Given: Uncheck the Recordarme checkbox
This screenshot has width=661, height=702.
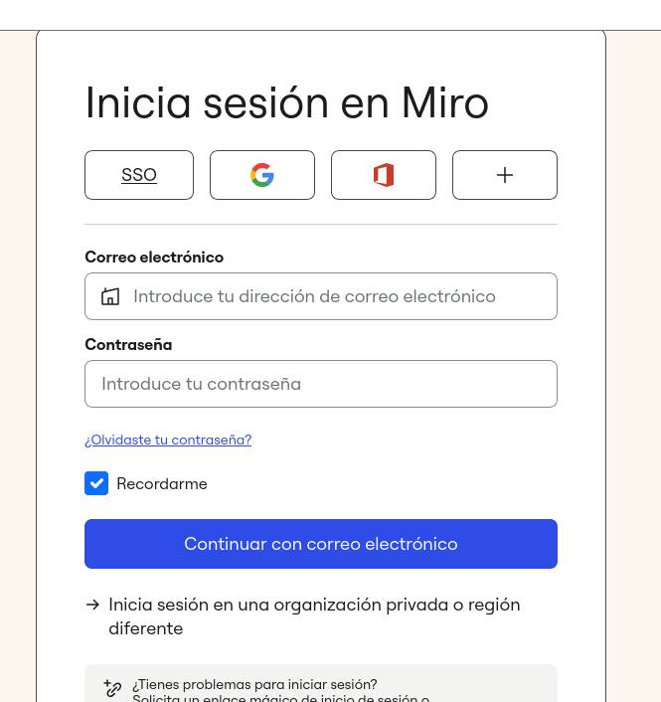Looking at the screenshot, I should (96, 484).
